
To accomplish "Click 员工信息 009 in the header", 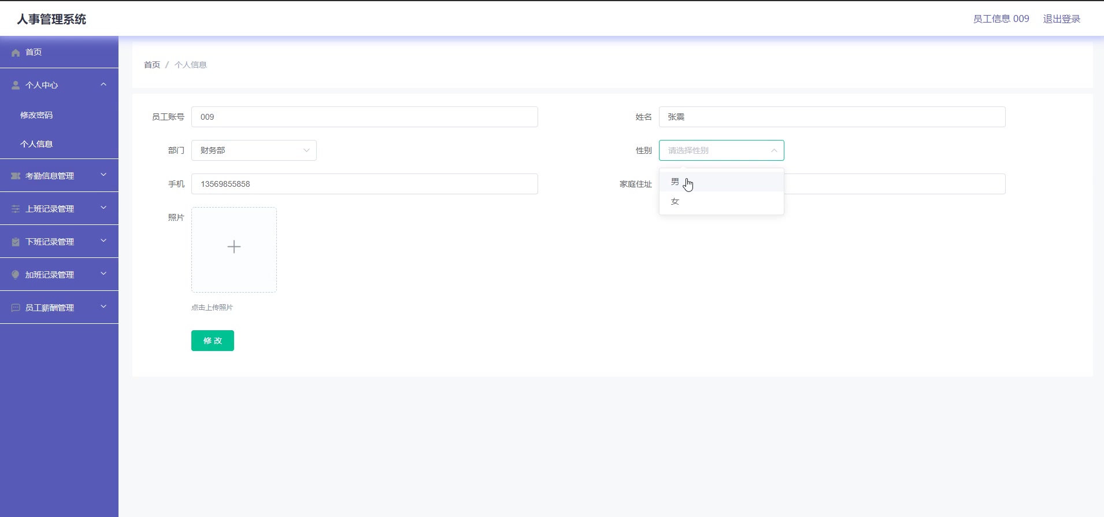I will pos(1001,19).
